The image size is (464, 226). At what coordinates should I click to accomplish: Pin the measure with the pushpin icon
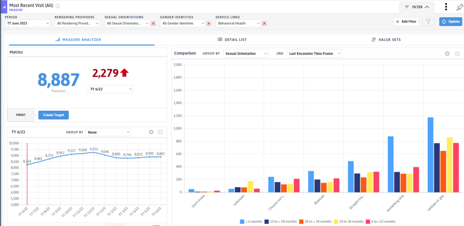(459, 7)
